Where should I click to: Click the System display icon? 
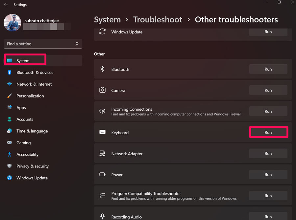click(x=10, y=60)
